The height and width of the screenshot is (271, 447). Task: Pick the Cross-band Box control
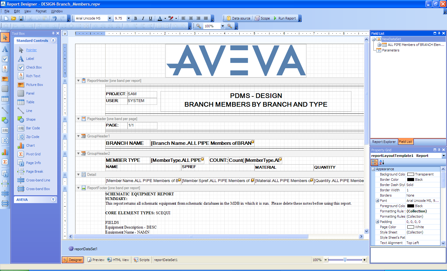(38, 189)
